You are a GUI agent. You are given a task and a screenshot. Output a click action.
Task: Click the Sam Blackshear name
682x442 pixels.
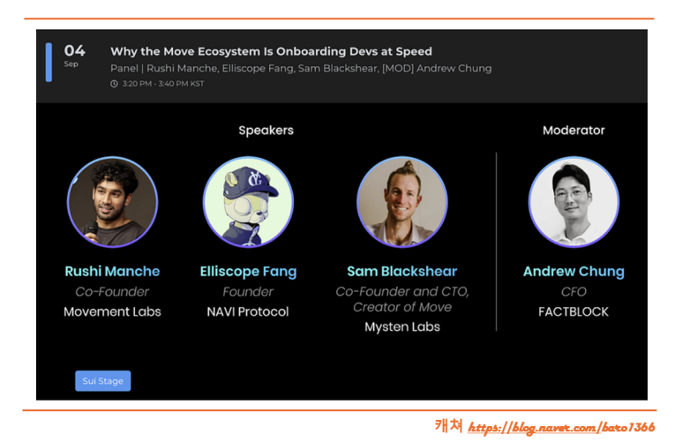click(x=402, y=271)
